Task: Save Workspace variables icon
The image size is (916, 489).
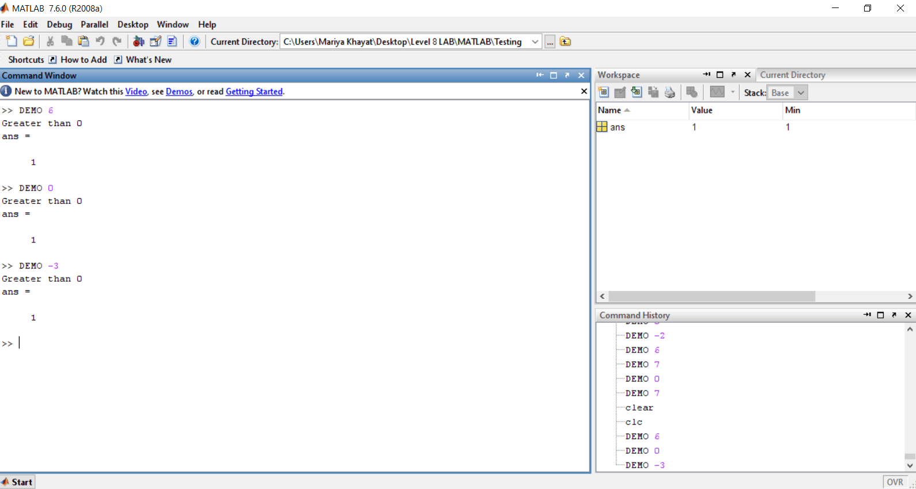Action: point(653,92)
